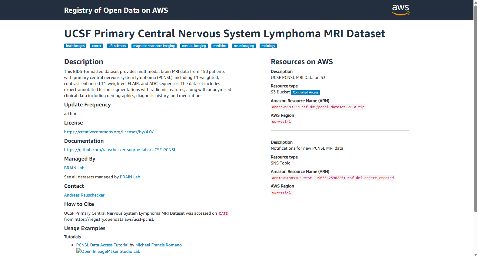This screenshot has width=478, height=257.
Task: Select the 'life sciences' tag
Action: click(117, 46)
